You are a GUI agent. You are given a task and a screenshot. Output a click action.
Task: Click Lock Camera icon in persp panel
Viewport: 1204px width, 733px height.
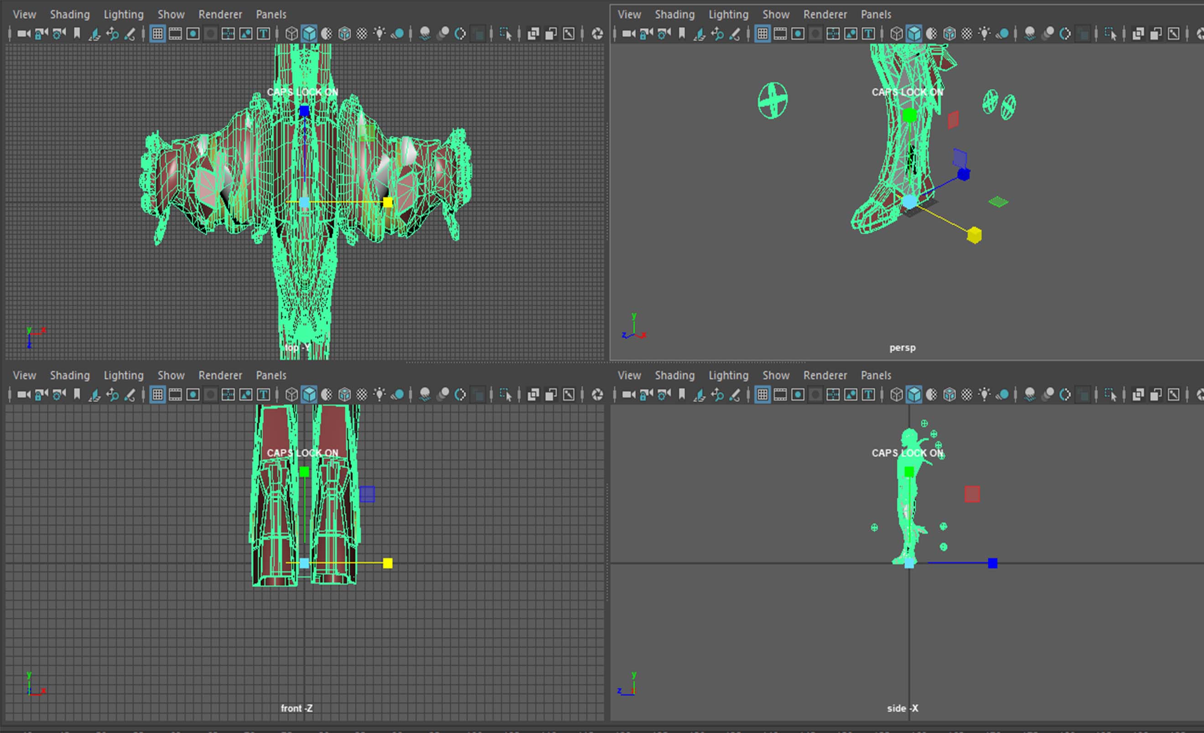pyautogui.click(x=647, y=34)
